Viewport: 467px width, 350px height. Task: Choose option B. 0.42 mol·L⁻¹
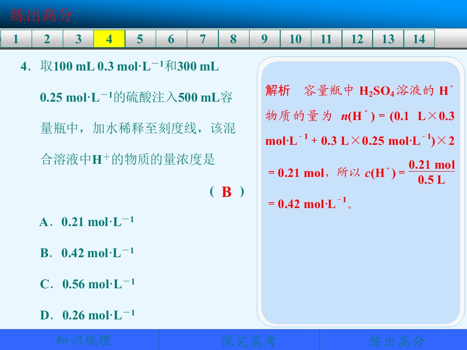tap(87, 252)
